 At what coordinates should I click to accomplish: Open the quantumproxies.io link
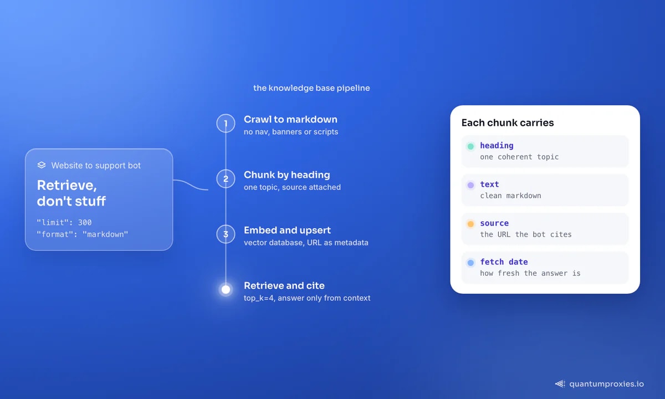(607, 383)
